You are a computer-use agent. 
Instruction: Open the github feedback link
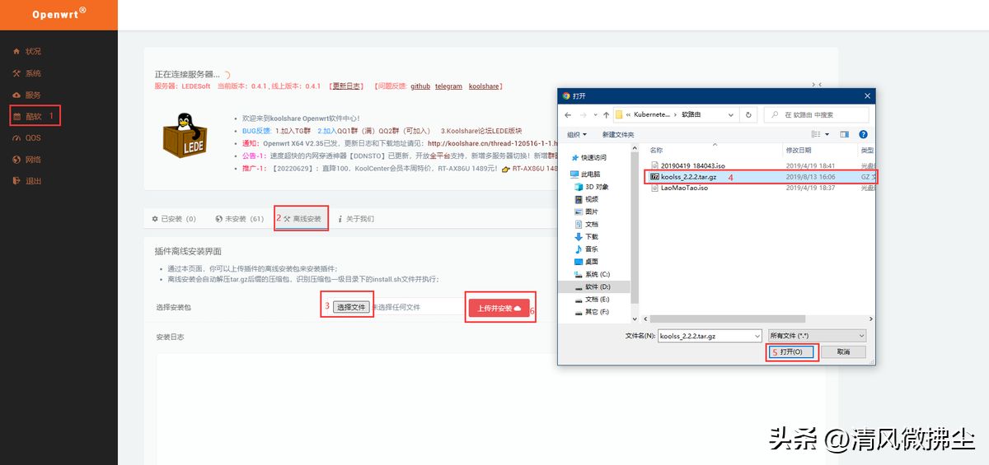coord(420,86)
